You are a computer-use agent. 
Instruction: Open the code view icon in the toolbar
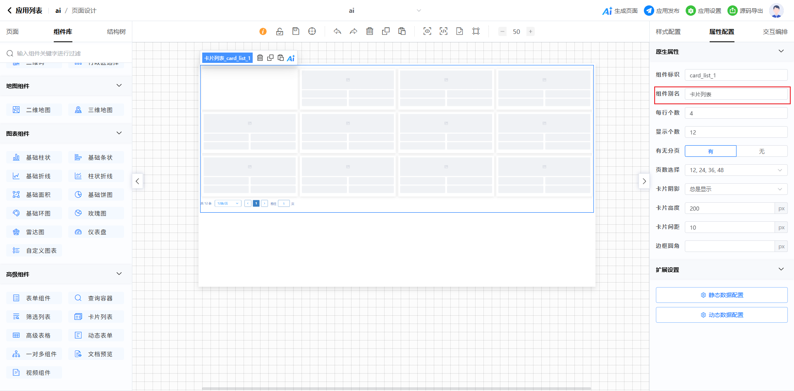[443, 31]
